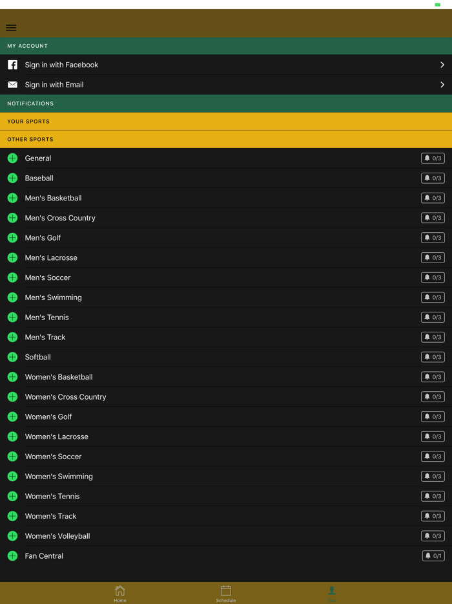
Task: Toggle Men's Basketball notification bell
Action: coord(433,198)
